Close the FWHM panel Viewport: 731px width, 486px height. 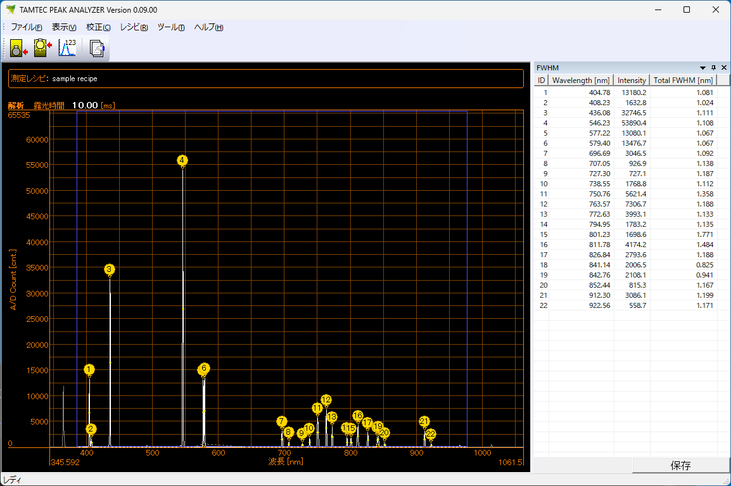[723, 67]
